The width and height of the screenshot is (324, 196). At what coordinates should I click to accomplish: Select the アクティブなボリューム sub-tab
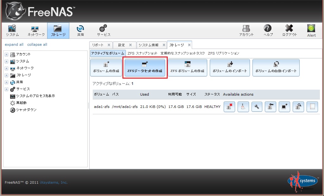108,53
